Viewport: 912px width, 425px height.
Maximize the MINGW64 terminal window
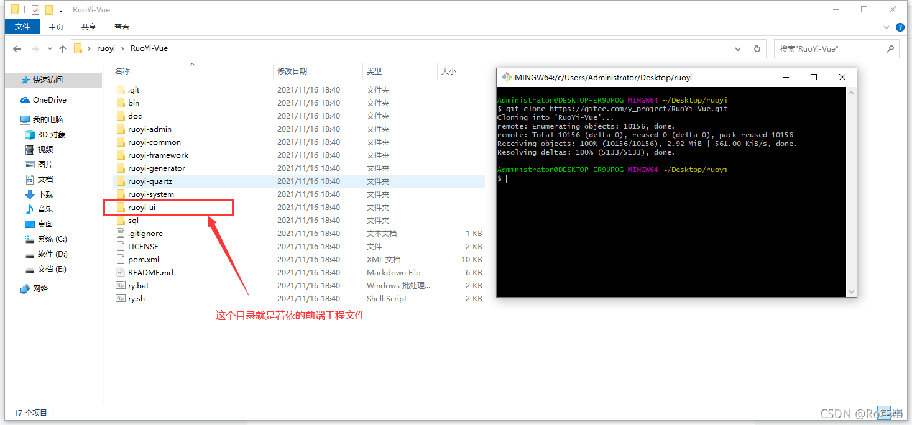814,78
